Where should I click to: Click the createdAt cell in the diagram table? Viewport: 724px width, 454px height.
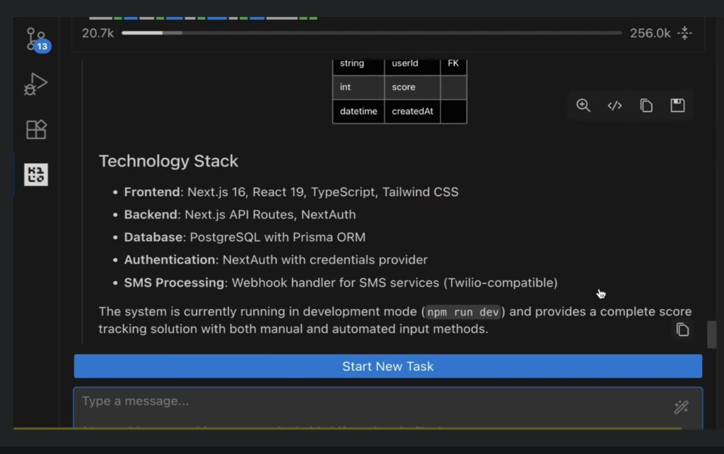pos(412,112)
